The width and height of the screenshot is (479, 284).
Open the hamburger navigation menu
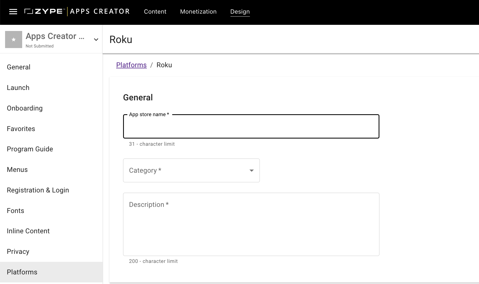tap(13, 11)
